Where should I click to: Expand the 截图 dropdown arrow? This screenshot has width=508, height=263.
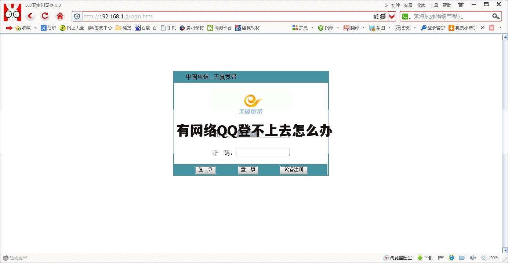(x=389, y=28)
